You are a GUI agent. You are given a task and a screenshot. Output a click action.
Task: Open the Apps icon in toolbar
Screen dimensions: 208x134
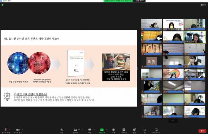pyautogui.click(x=145, y=130)
